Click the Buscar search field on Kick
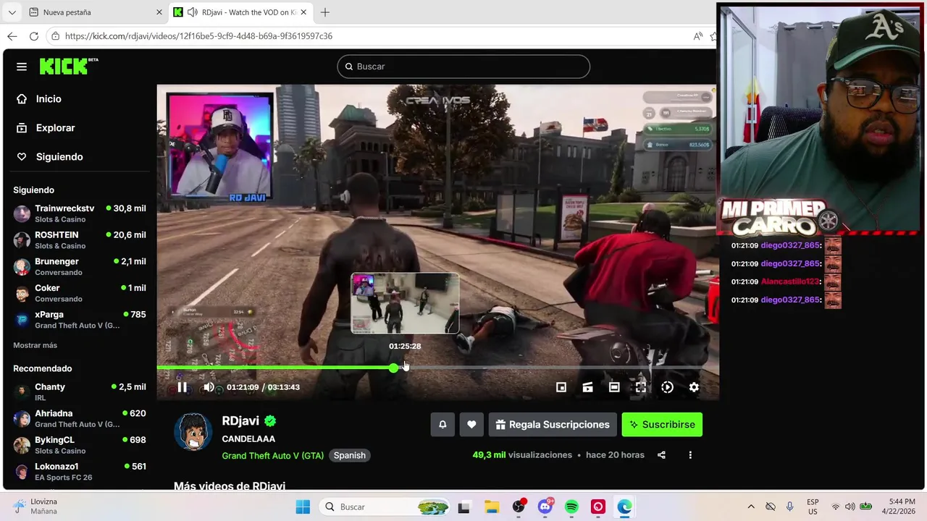Screen dimensions: 927x521 463,67
